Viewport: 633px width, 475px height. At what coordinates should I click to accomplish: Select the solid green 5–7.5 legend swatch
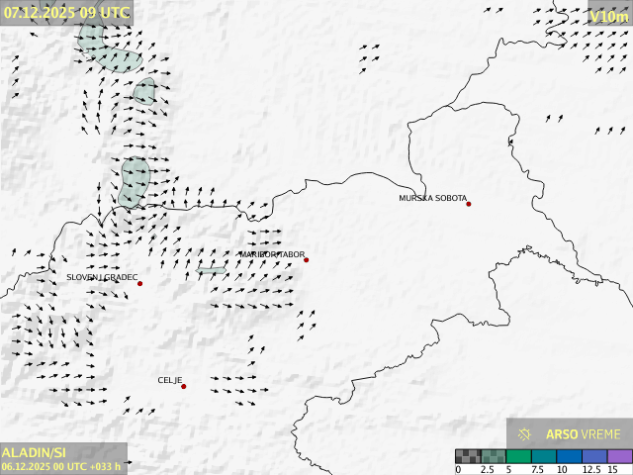(x=519, y=456)
